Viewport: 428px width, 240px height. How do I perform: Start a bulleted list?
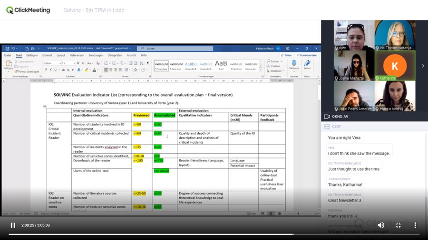point(106,63)
